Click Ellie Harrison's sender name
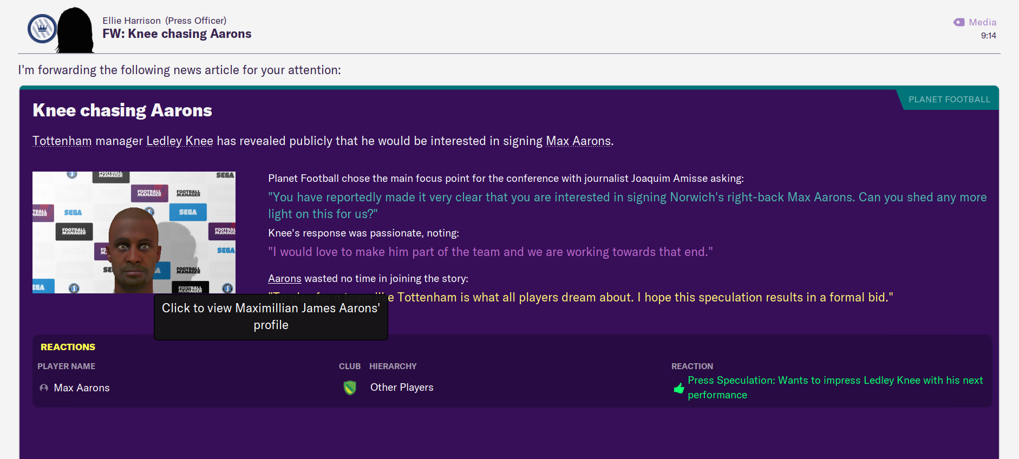Screen dimensions: 1019x459 pyautogui.click(x=132, y=21)
